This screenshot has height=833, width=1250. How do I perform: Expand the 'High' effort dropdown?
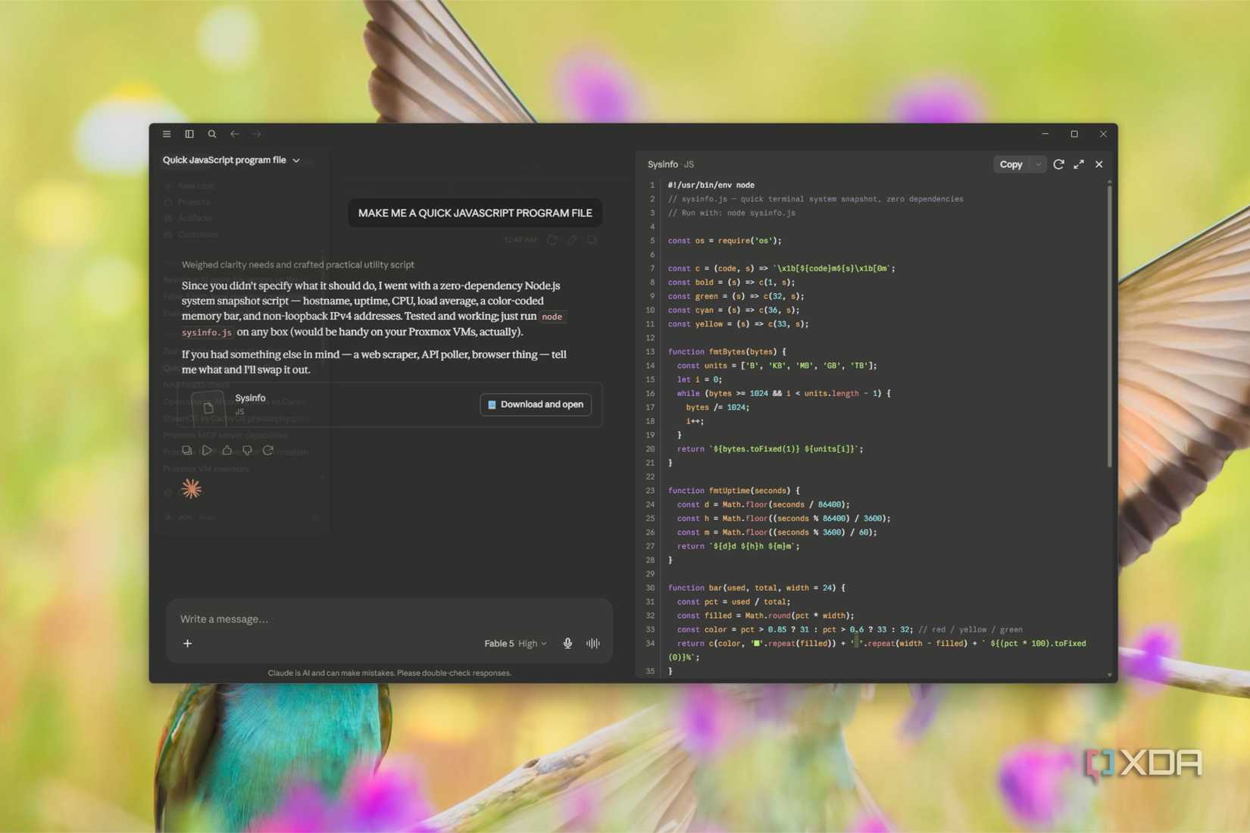tap(533, 644)
